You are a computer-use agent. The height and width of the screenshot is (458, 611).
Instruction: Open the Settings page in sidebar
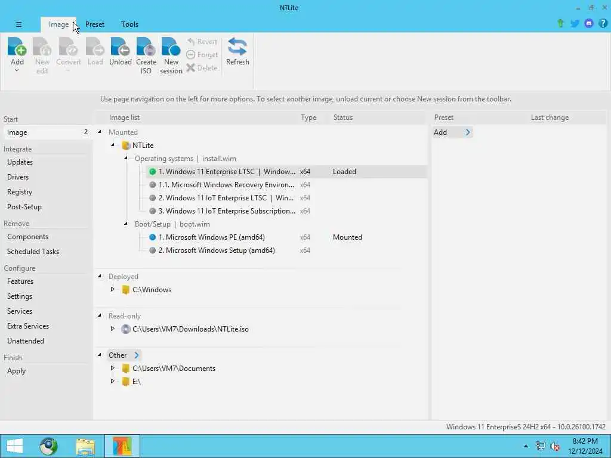pyautogui.click(x=20, y=296)
